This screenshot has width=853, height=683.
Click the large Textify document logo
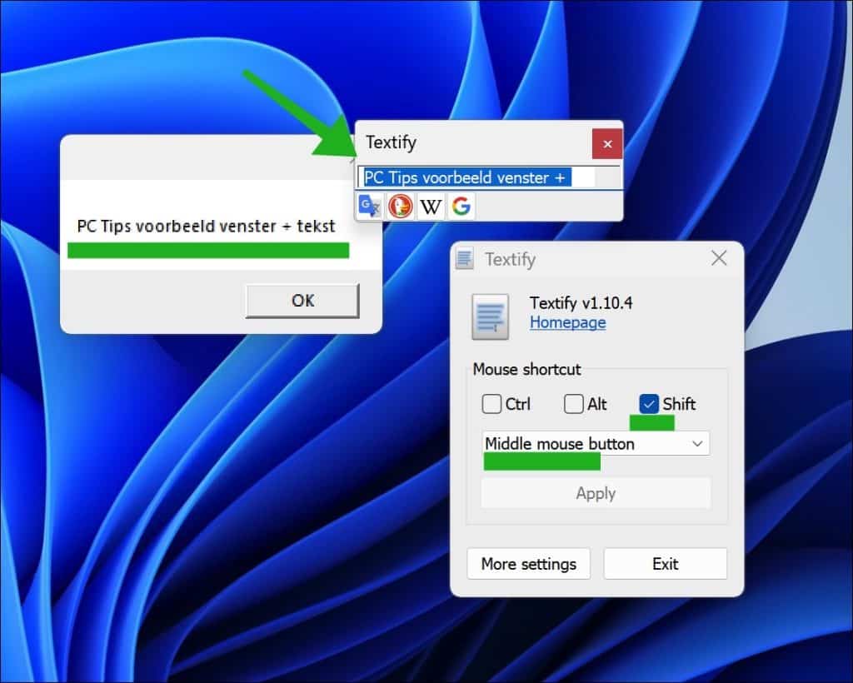coord(490,317)
